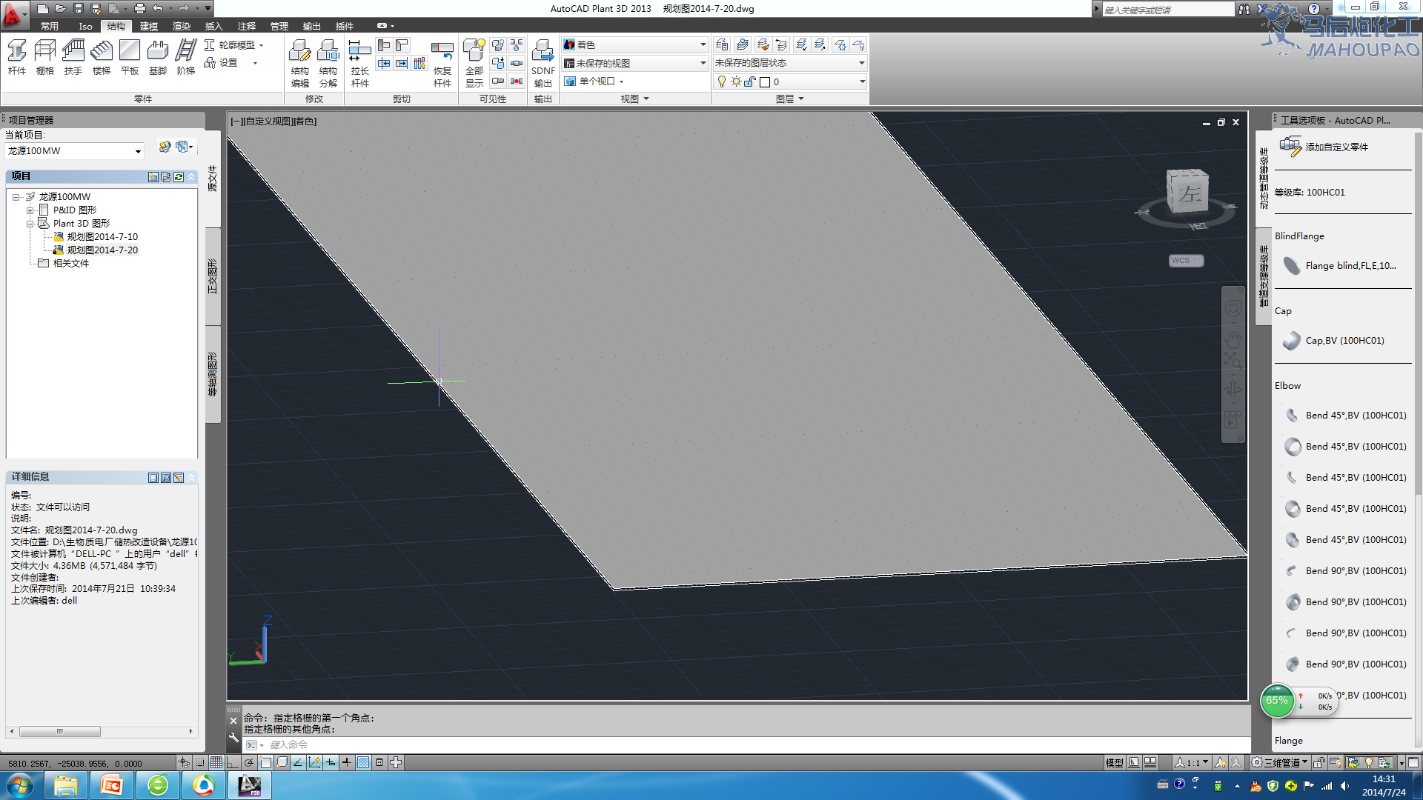Toggle object snap in status bar
The height and width of the screenshot is (800, 1423).
coord(265,762)
